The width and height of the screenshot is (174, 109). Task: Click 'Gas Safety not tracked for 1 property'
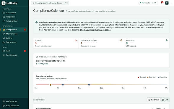point(50,61)
